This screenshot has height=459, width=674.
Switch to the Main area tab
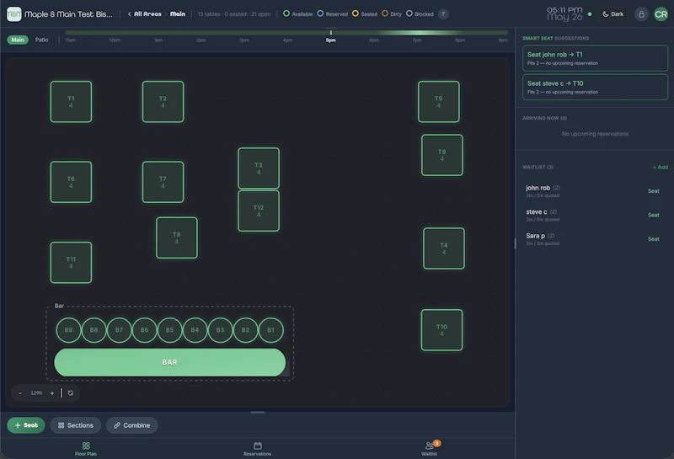point(18,40)
